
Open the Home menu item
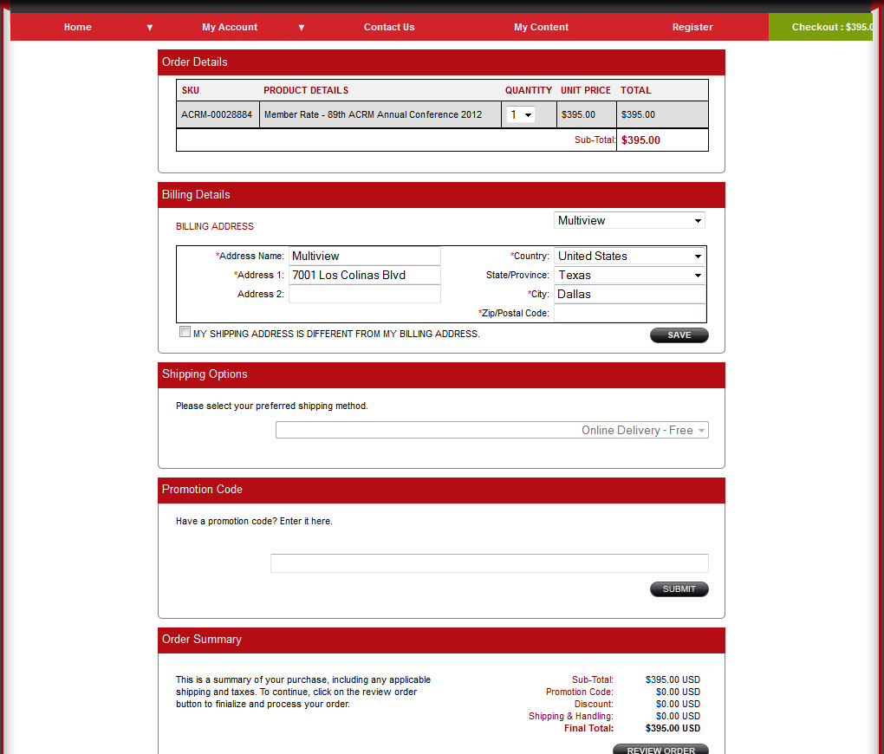77,27
